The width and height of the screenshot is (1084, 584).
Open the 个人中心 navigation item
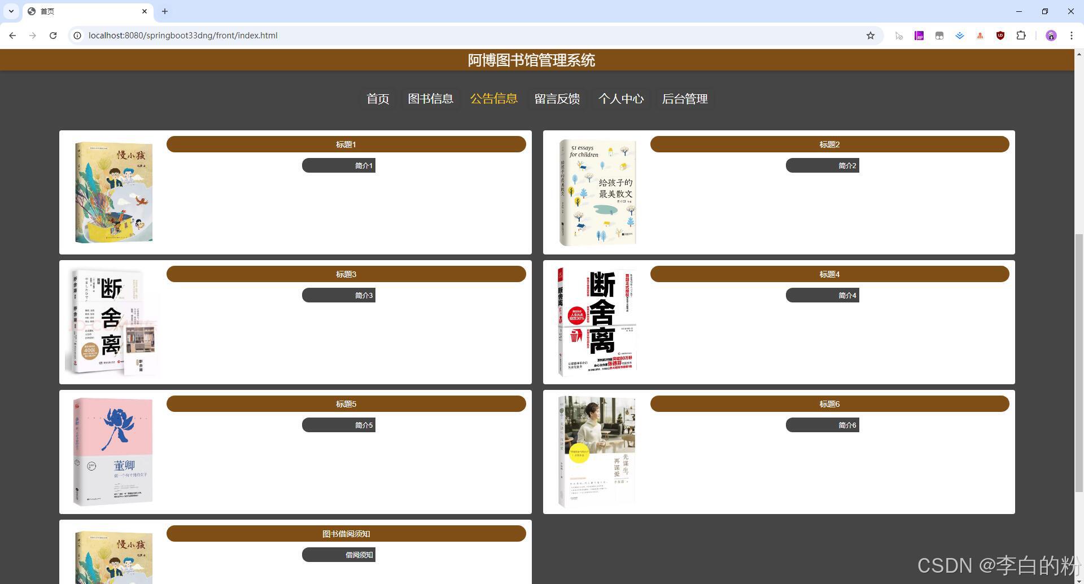(621, 99)
